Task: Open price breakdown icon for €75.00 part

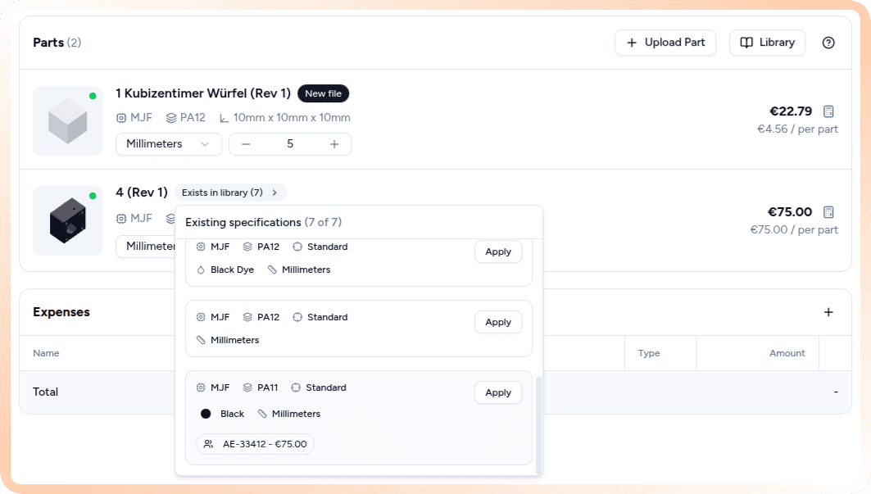Action: click(828, 212)
